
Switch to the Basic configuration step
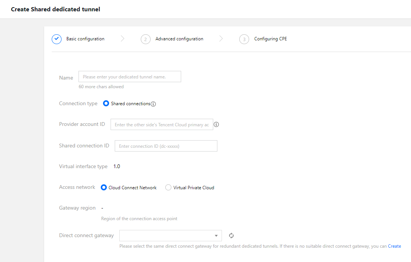coord(85,39)
